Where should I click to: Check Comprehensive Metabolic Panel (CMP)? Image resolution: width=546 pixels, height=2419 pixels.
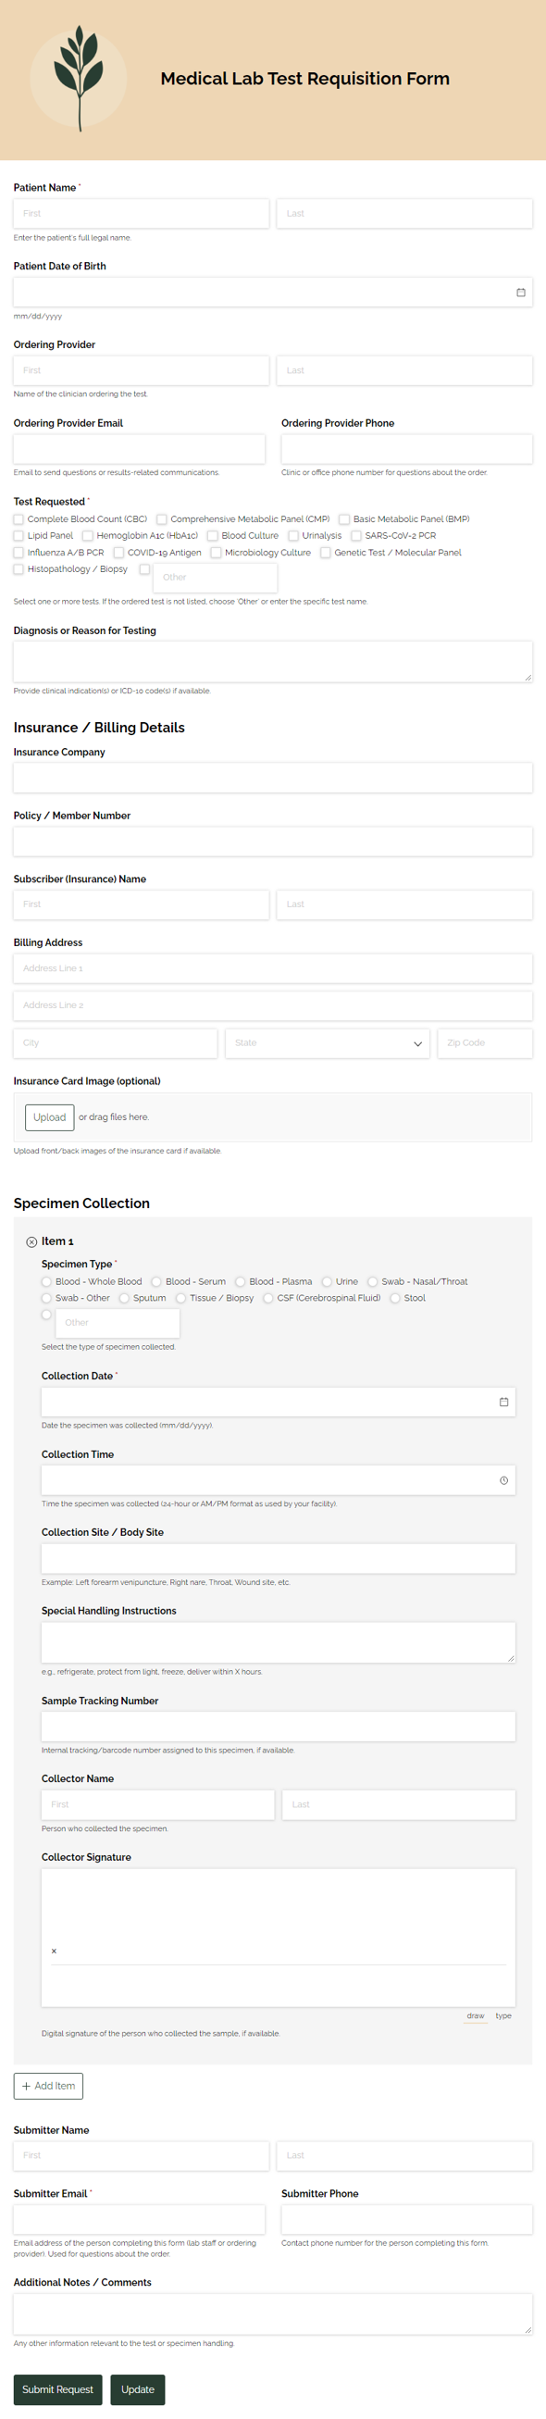click(161, 519)
